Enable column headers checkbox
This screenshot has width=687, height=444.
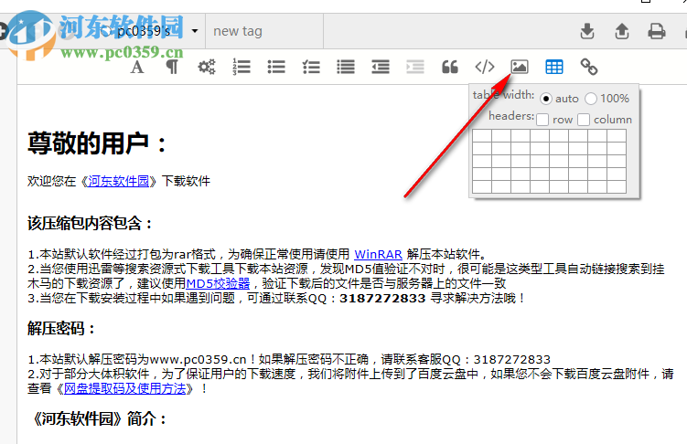coord(584,120)
